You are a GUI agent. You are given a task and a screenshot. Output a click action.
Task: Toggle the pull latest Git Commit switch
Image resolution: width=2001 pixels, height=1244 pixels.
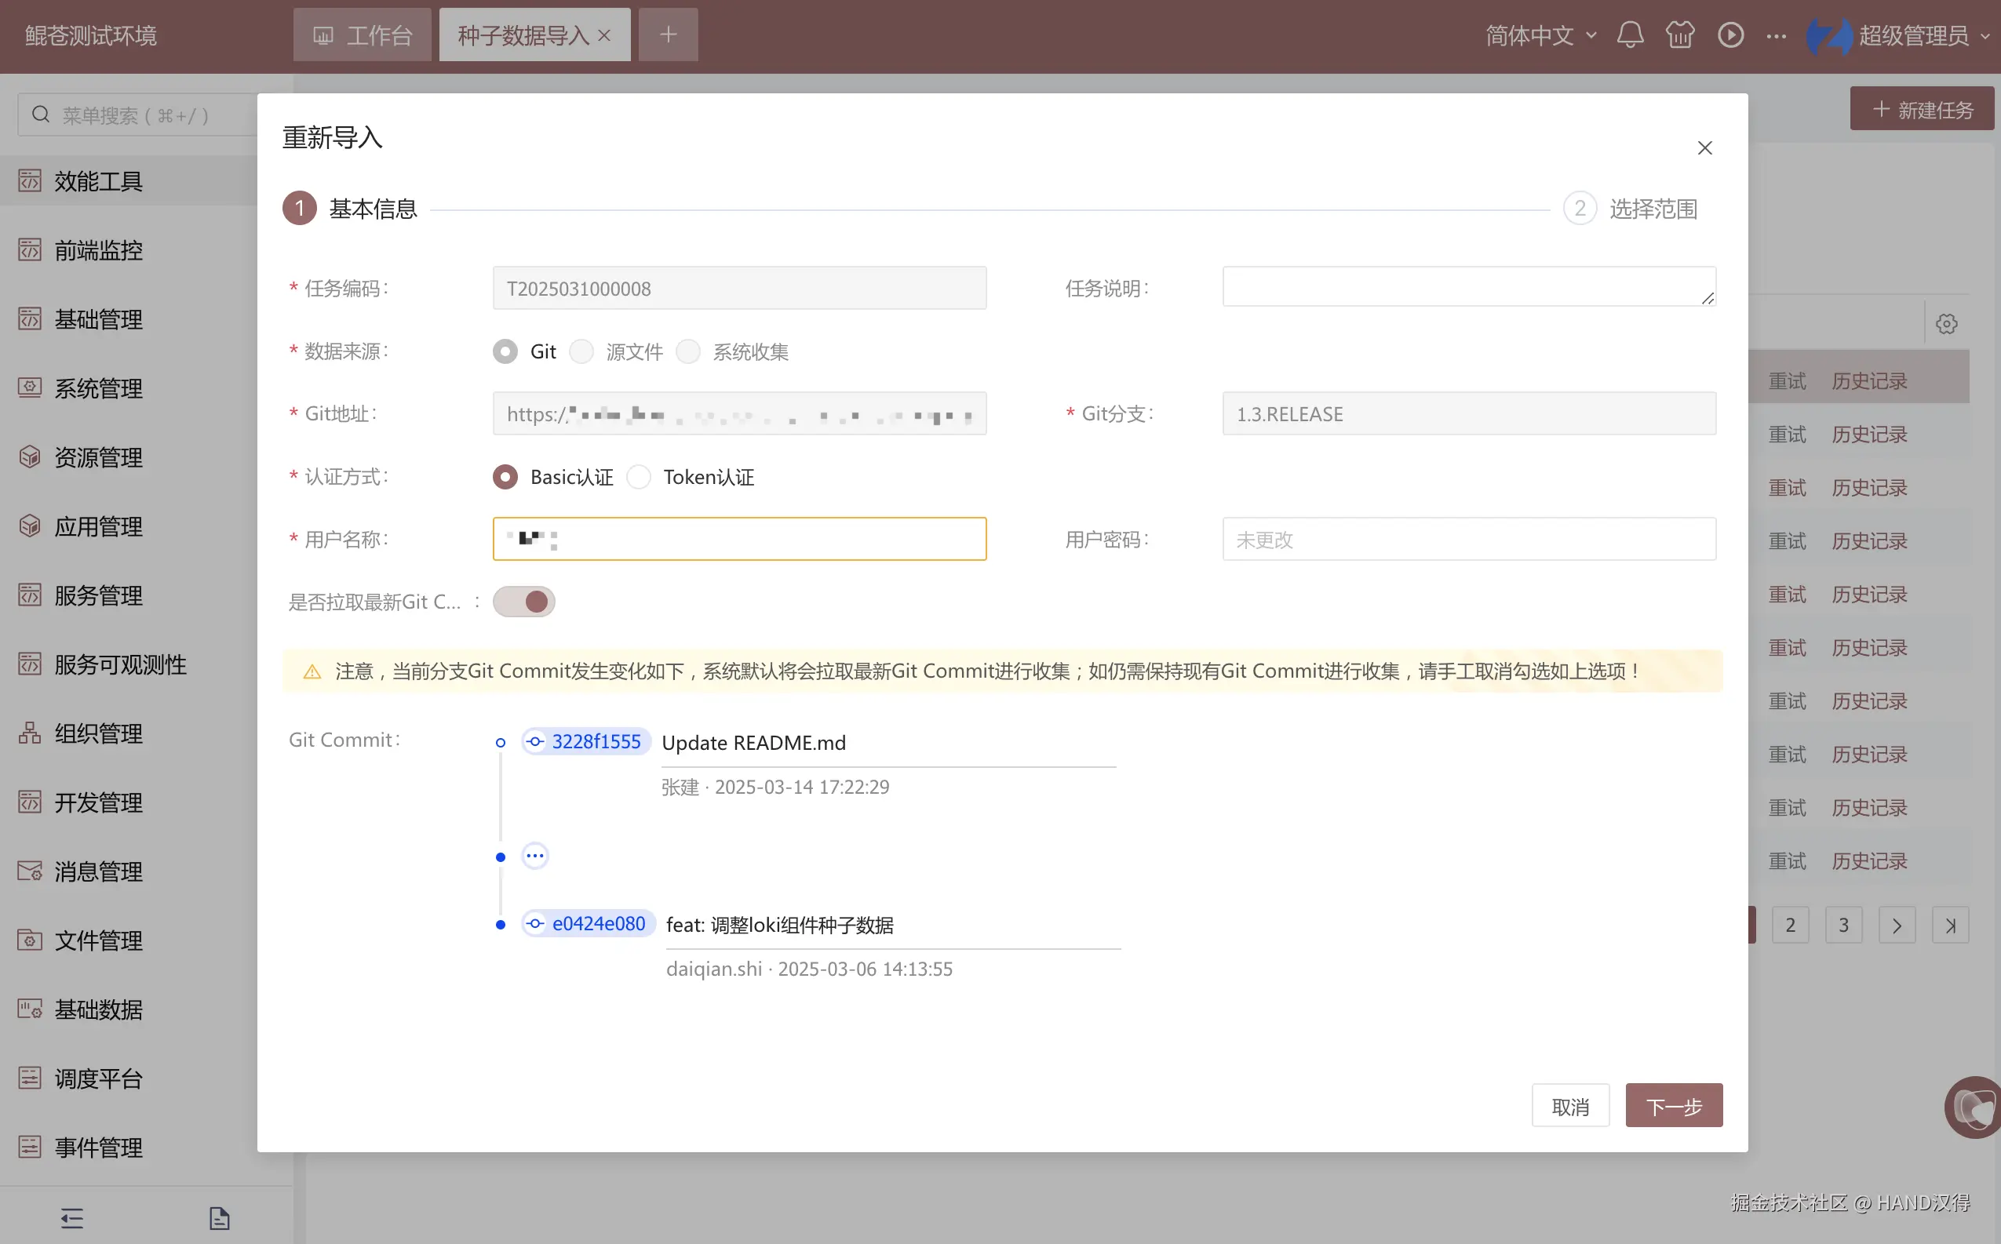524,602
